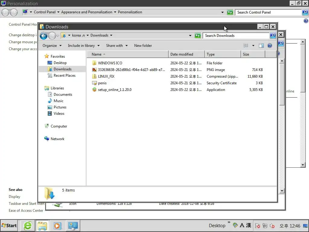Screen dimensions: 309x232
Task: Open the view options dropdown arrow
Action: pos(253,46)
